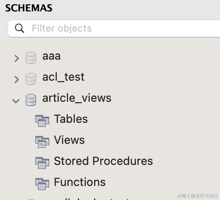Open the Views node label
This screenshot has width=220, height=200.
(69, 140)
